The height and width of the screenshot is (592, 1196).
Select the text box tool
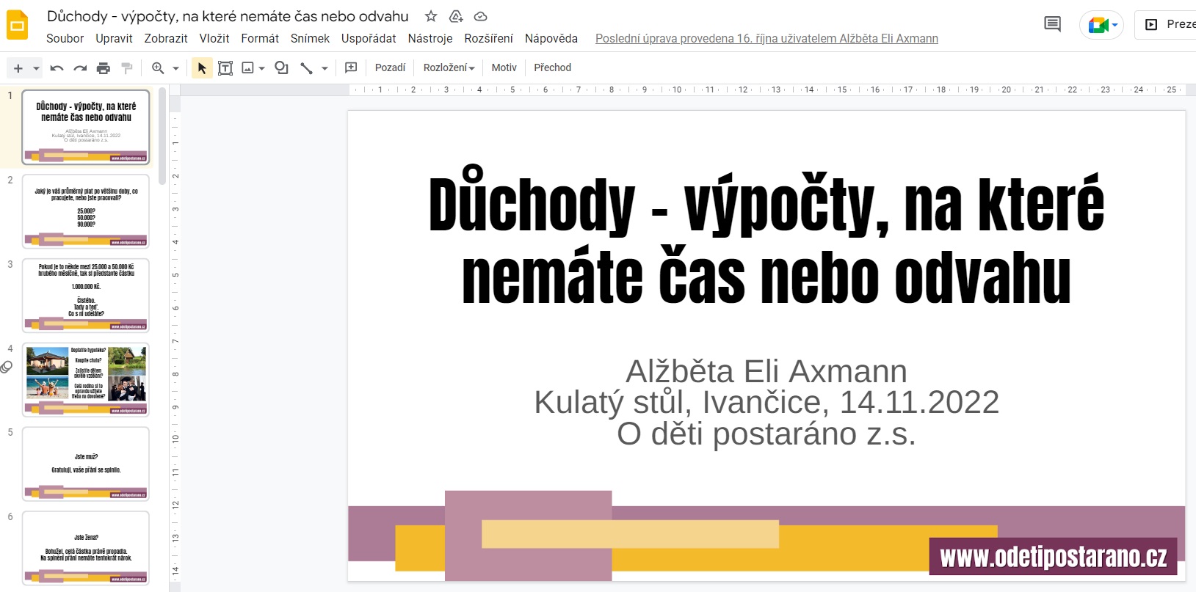click(x=225, y=68)
